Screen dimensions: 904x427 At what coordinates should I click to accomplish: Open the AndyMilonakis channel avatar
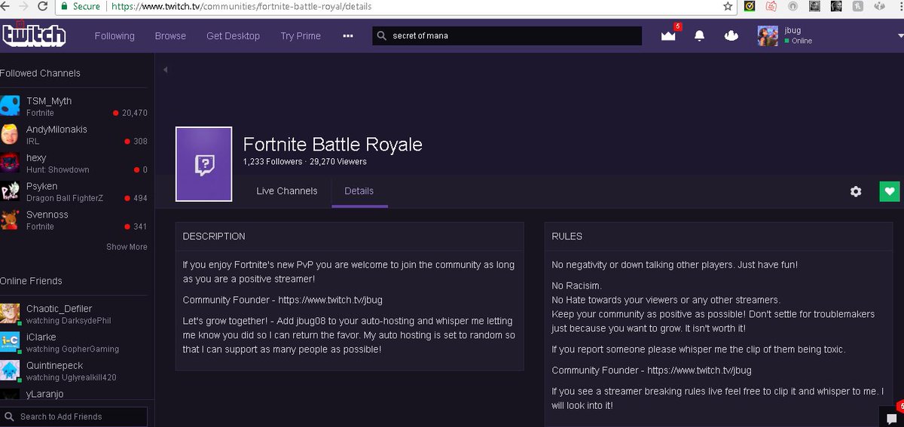(11, 135)
